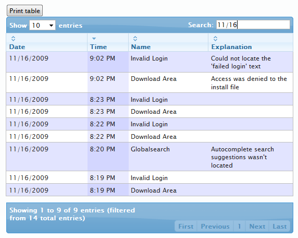The image size is (298, 238).
Task: Click the Name column header label
Action: (141, 47)
